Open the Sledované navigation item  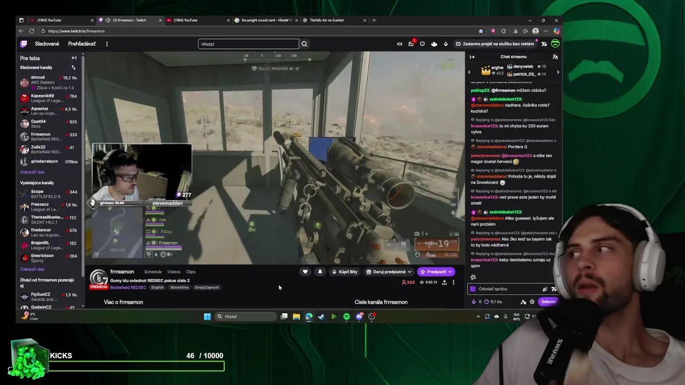click(47, 44)
